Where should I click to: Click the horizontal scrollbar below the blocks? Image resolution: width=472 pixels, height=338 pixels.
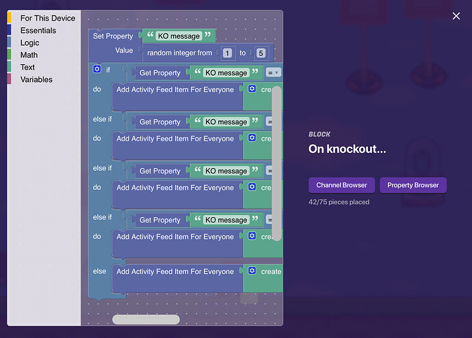tap(146, 320)
